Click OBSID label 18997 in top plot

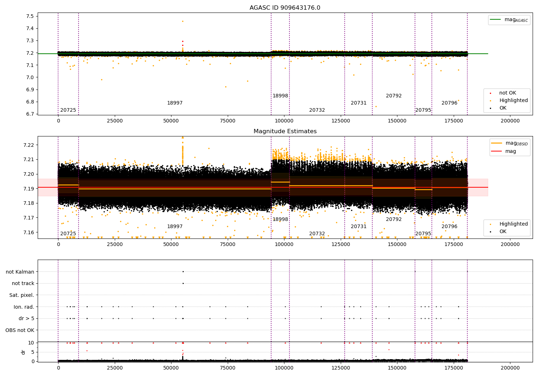(x=175, y=103)
